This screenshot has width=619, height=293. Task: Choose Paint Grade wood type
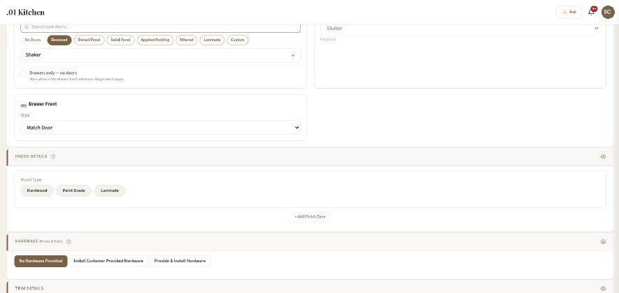pos(74,190)
